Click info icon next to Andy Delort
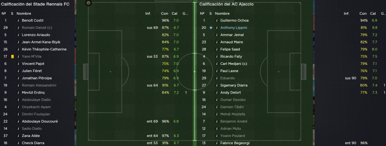 217,92
